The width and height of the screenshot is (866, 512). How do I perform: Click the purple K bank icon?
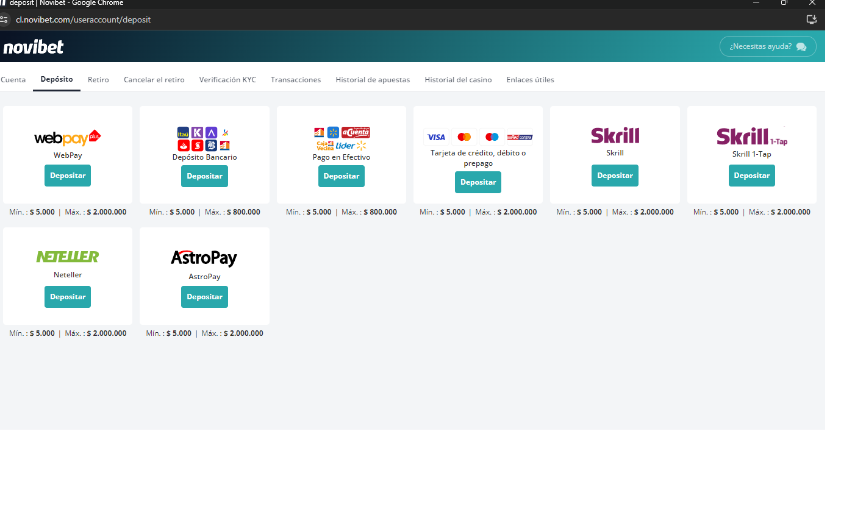pos(197,132)
